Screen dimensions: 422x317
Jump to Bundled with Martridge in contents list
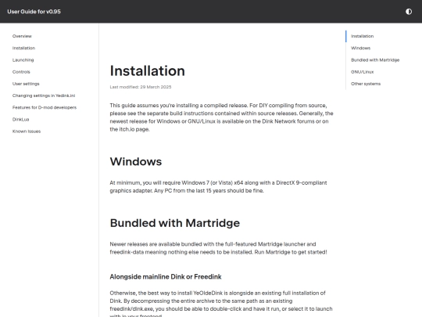pyautogui.click(x=375, y=59)
